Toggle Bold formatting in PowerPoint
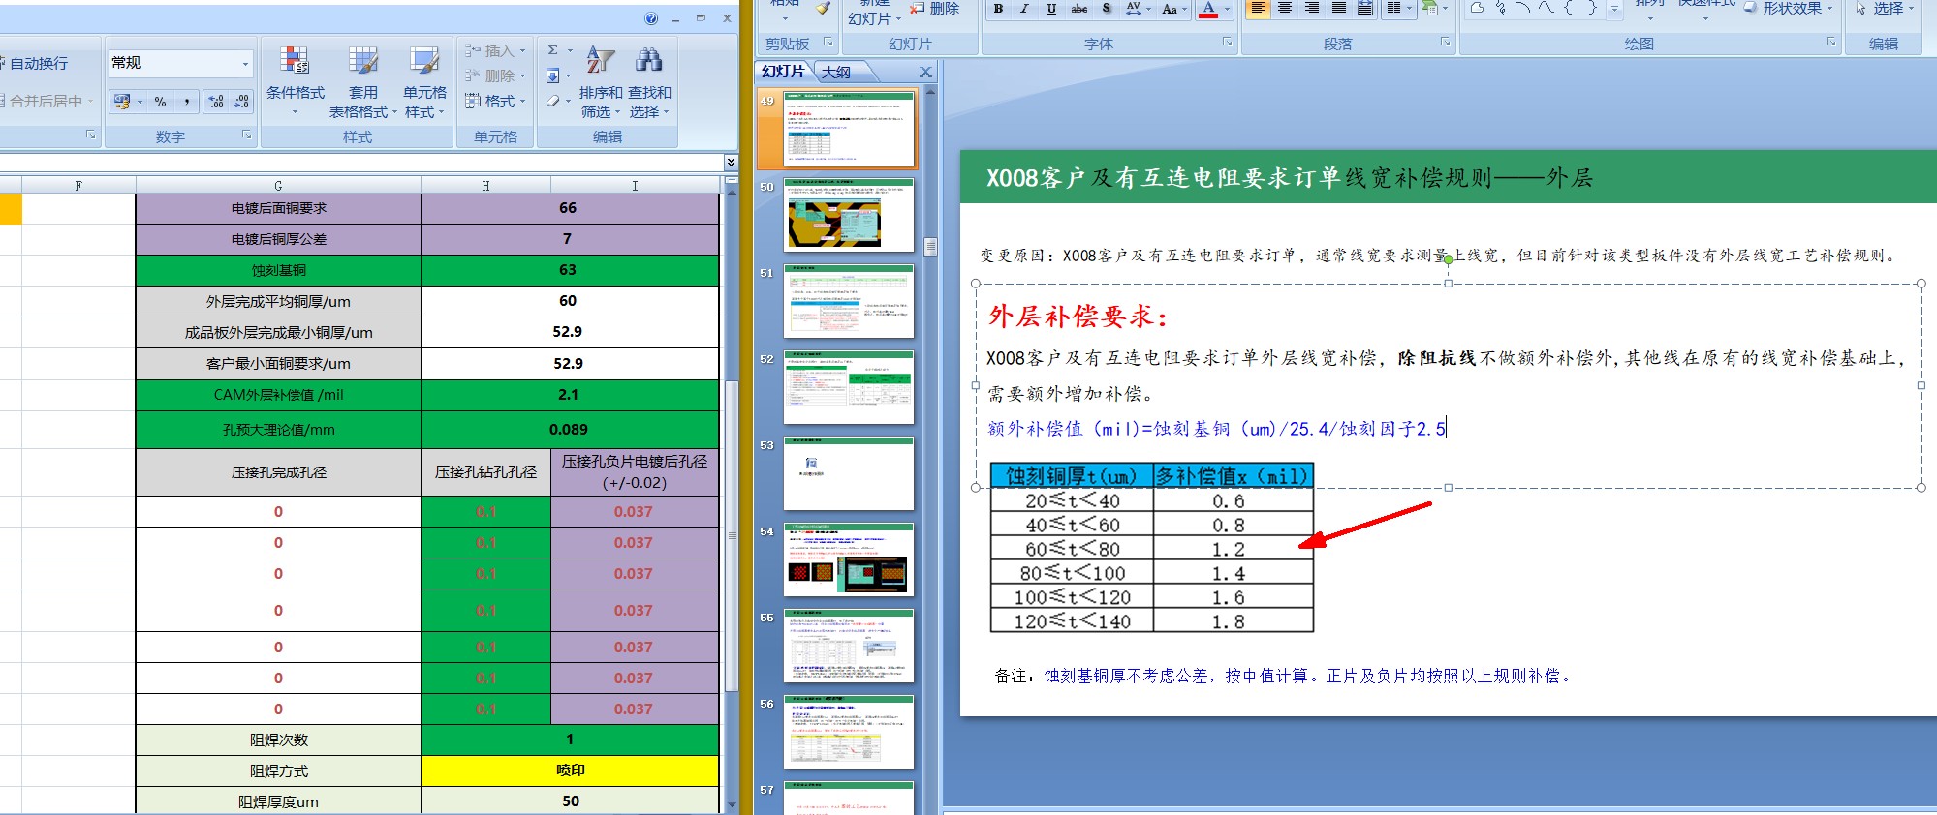 (998, 9)
